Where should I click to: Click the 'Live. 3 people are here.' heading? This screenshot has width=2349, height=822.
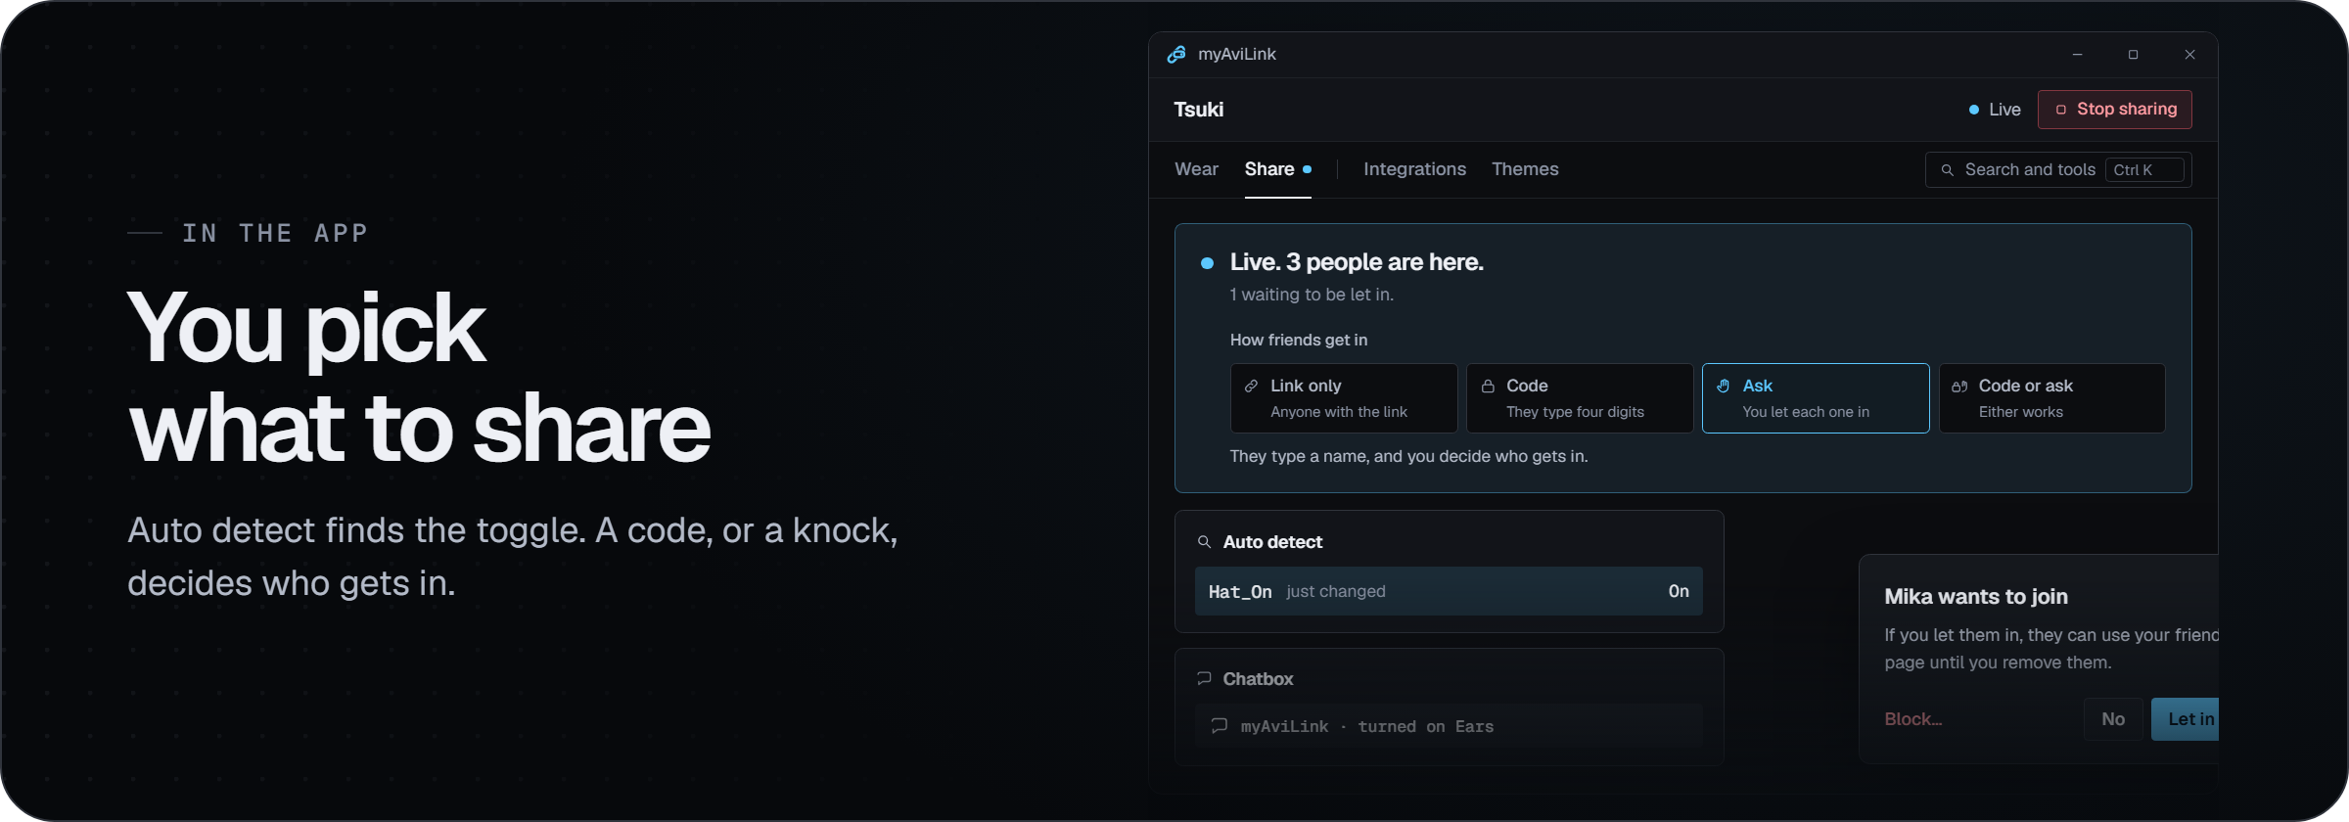1357,262
